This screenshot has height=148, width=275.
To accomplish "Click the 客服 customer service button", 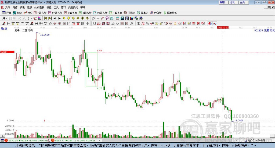I will [223, 2].
